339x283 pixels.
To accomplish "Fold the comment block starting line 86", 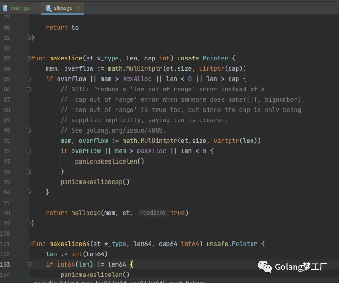I will (x=29, y=89).
